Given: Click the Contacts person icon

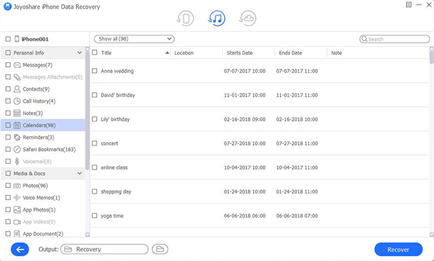Looking at the screenshot, I should (17, 89).
